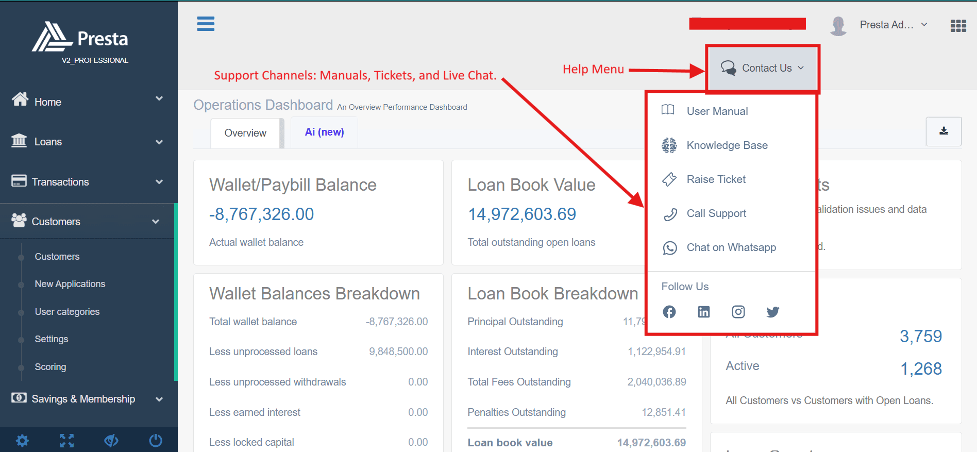Open New Applications in sidebar

[x=70, y=284]
